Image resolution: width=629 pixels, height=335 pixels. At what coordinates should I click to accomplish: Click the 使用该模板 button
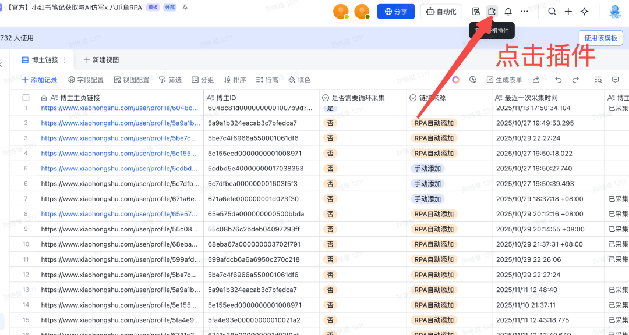click(x=600, y=37)
